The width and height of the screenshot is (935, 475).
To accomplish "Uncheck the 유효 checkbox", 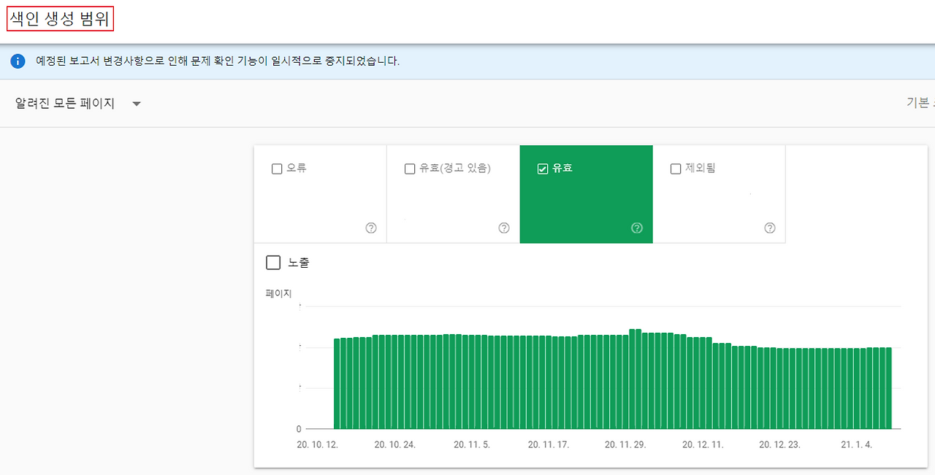I will click(x=543, y=169).
